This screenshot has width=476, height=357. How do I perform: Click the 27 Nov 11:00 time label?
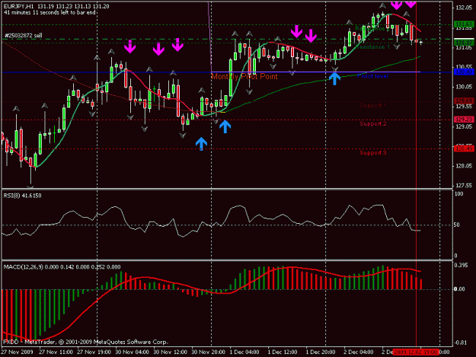pyautogui.click(x=56, y=352)
